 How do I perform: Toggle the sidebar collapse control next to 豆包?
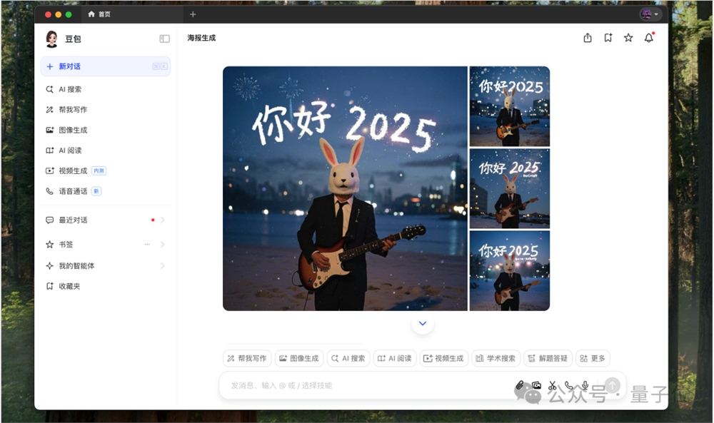click(164, 39)
